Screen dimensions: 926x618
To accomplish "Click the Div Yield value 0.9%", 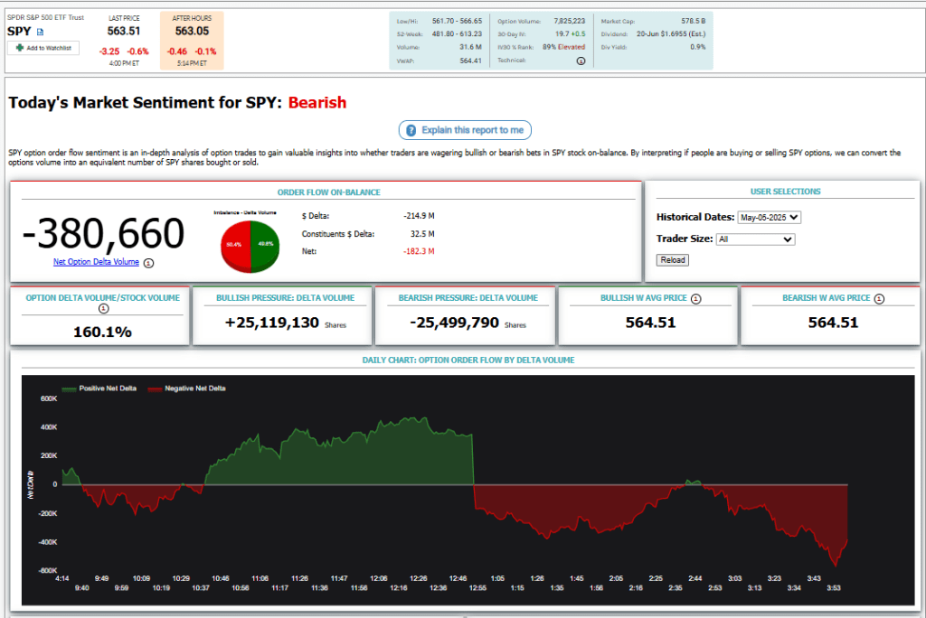I will [x=698, y=47].
